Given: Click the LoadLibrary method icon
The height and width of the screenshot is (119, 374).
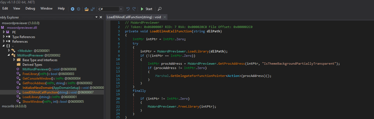Looking at the screenshot, I should coord(18,97).
